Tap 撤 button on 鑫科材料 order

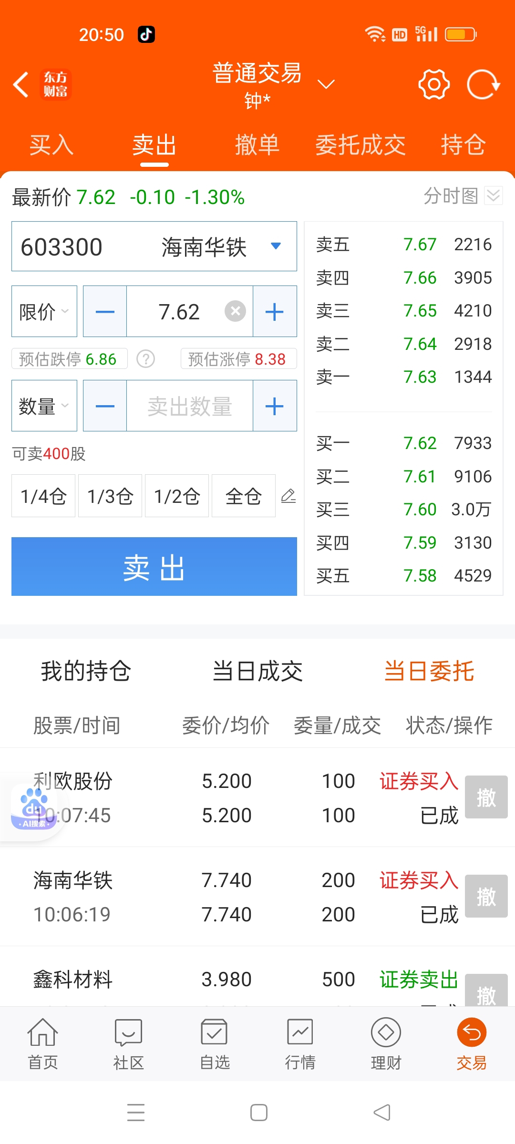[x=486, y=991]
